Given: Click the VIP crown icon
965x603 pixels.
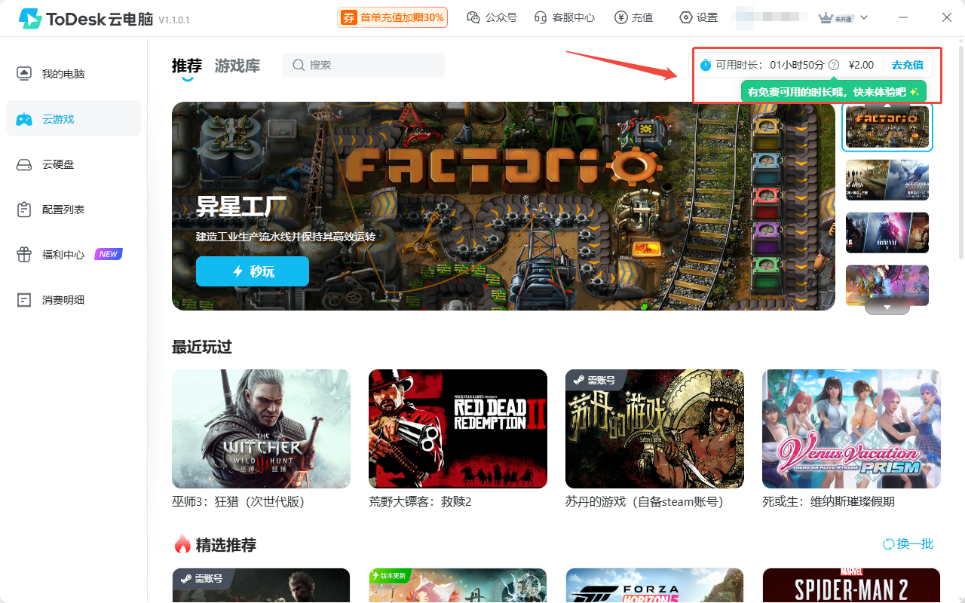Looking at the screenshot, I should (826, 17).
